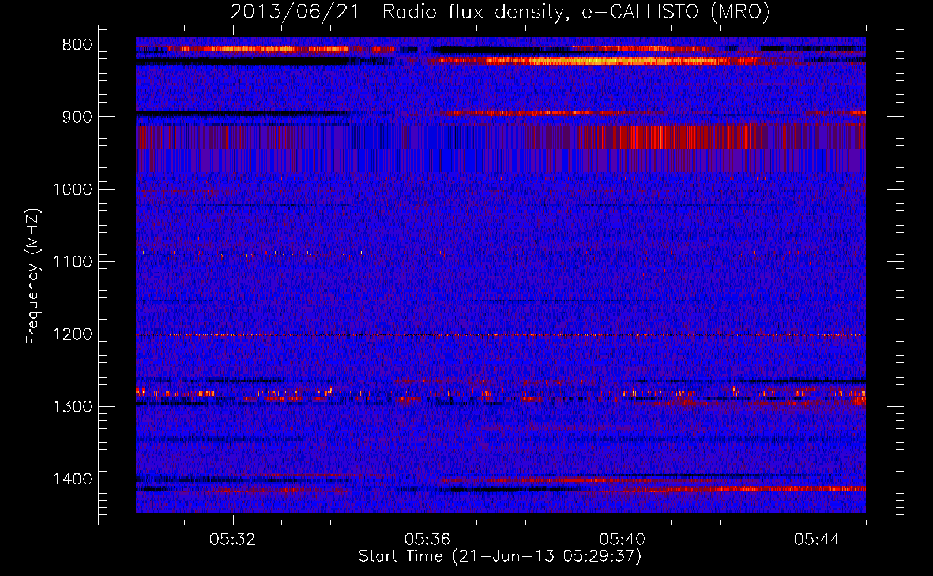Click the 1300 frequency tick label
Screen dimensions: 933x576
[72, 407]
